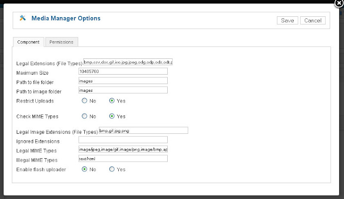344x199 pixels.
Task: Set Restrict Uploads to Yes
Action: (x=112, y=101)
